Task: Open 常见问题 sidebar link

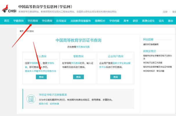Action: (x=160, y=71)
